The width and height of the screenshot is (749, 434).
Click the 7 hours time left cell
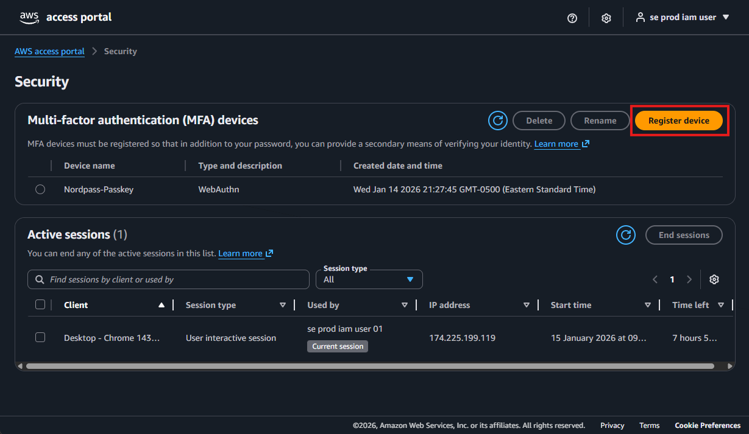point(695,338)
